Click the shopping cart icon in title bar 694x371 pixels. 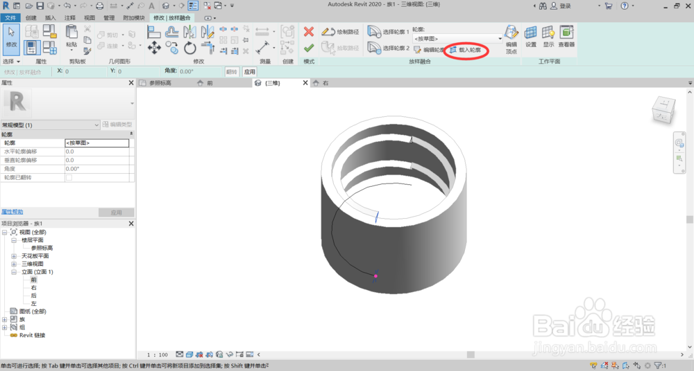click(x=608, y=6)
